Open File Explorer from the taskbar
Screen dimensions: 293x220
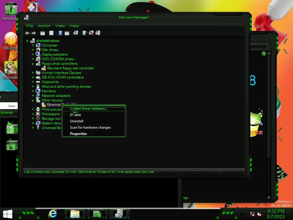pyautogui.click(x=75, y=214)
